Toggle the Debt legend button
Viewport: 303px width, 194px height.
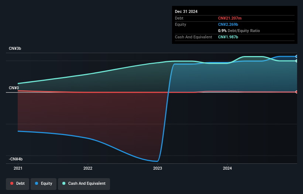tap(17, 184)
